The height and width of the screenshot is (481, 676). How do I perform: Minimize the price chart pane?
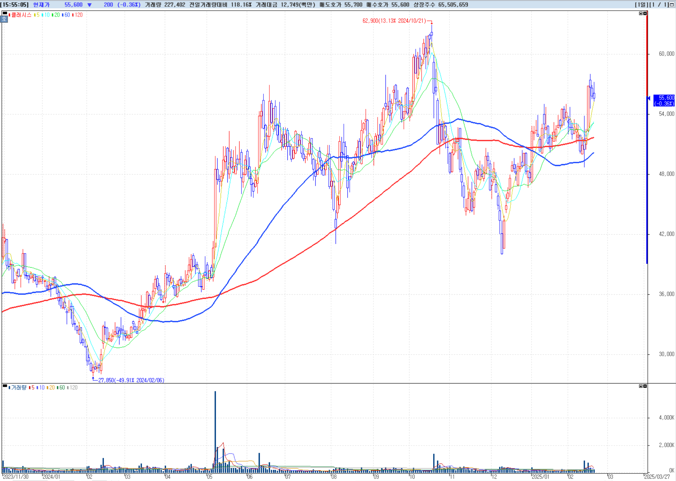point(641,13)
